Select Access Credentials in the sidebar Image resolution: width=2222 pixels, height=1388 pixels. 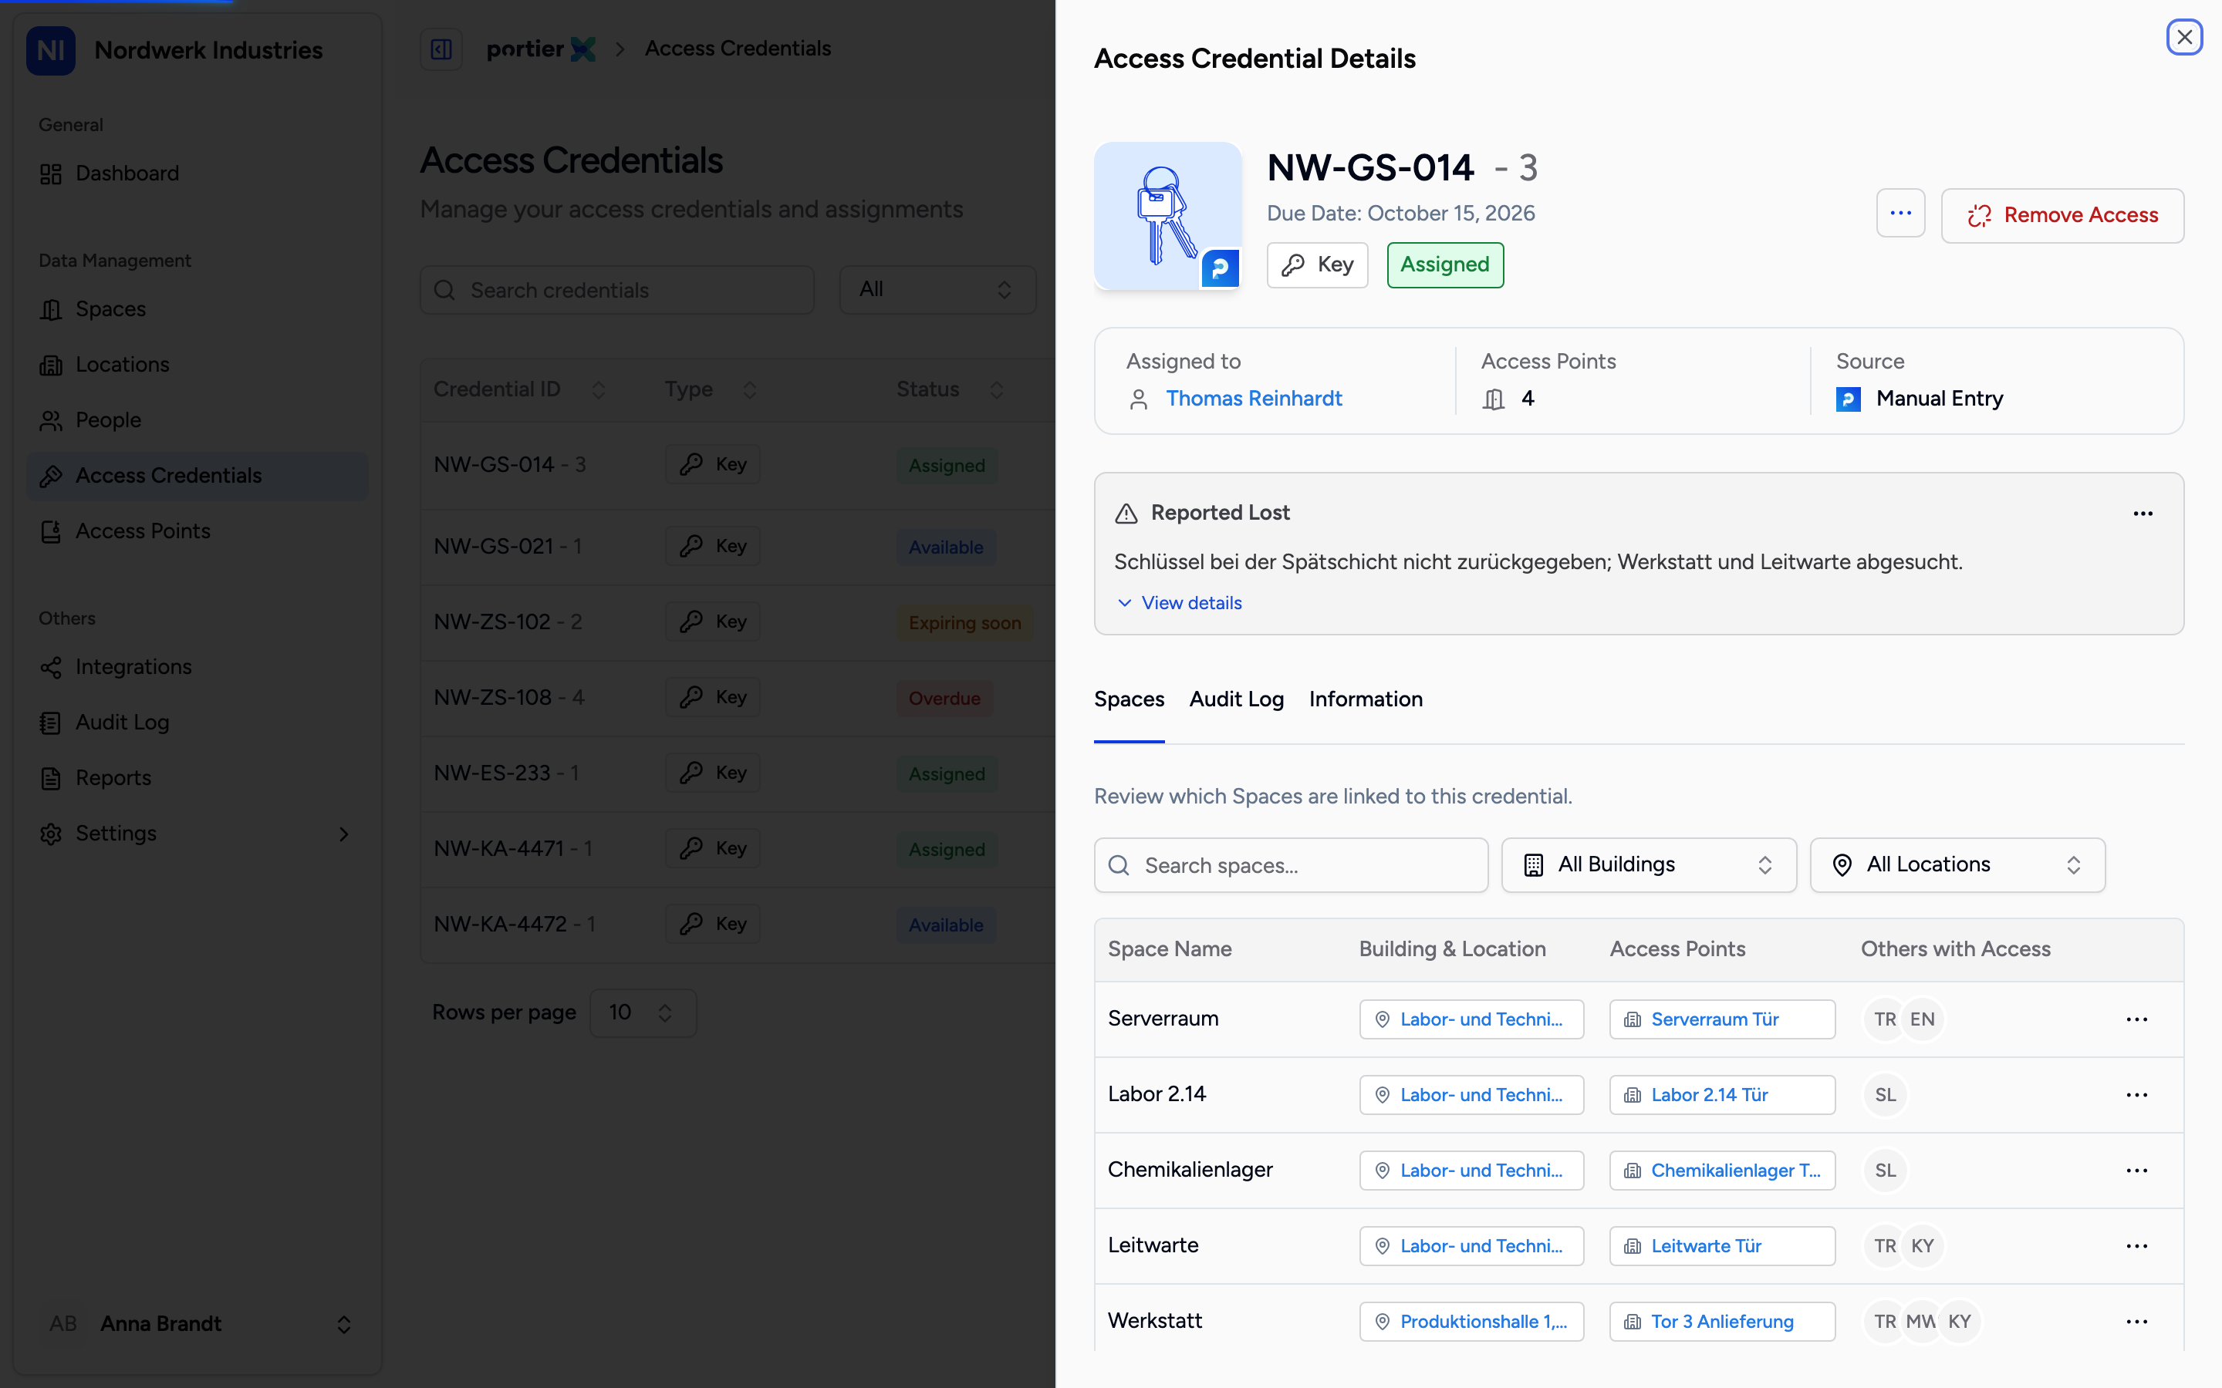[x=198, y=476]
